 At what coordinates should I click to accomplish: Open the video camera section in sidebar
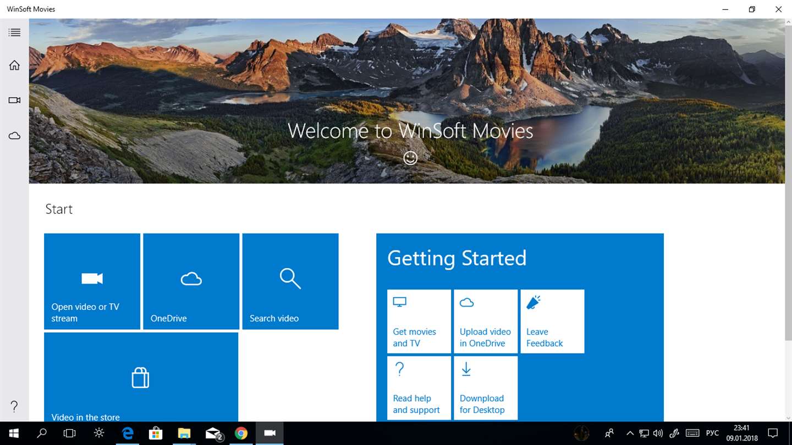pos(14,101)
